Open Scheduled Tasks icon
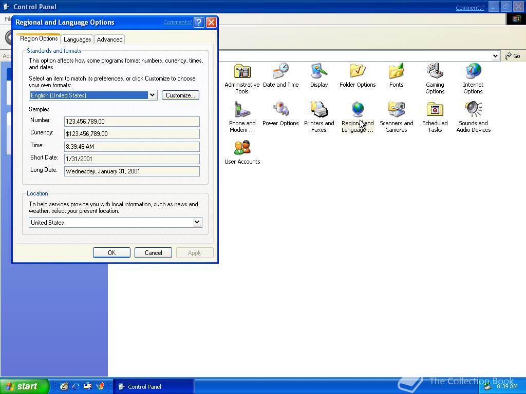Viewport: 526px width, 394px height. click(x=435, y=110)
